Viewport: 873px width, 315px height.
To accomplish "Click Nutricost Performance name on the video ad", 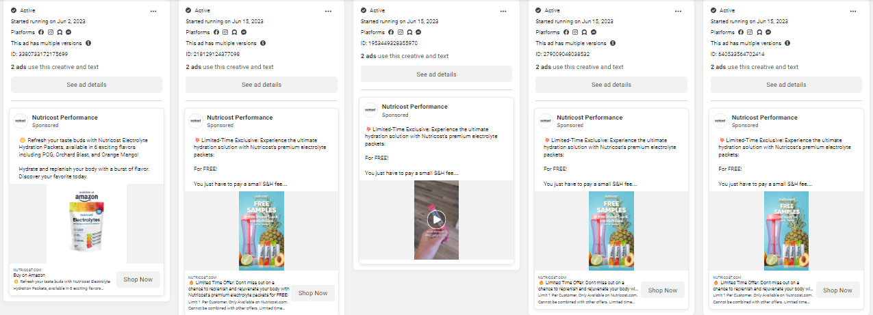I will pos(414,107).
